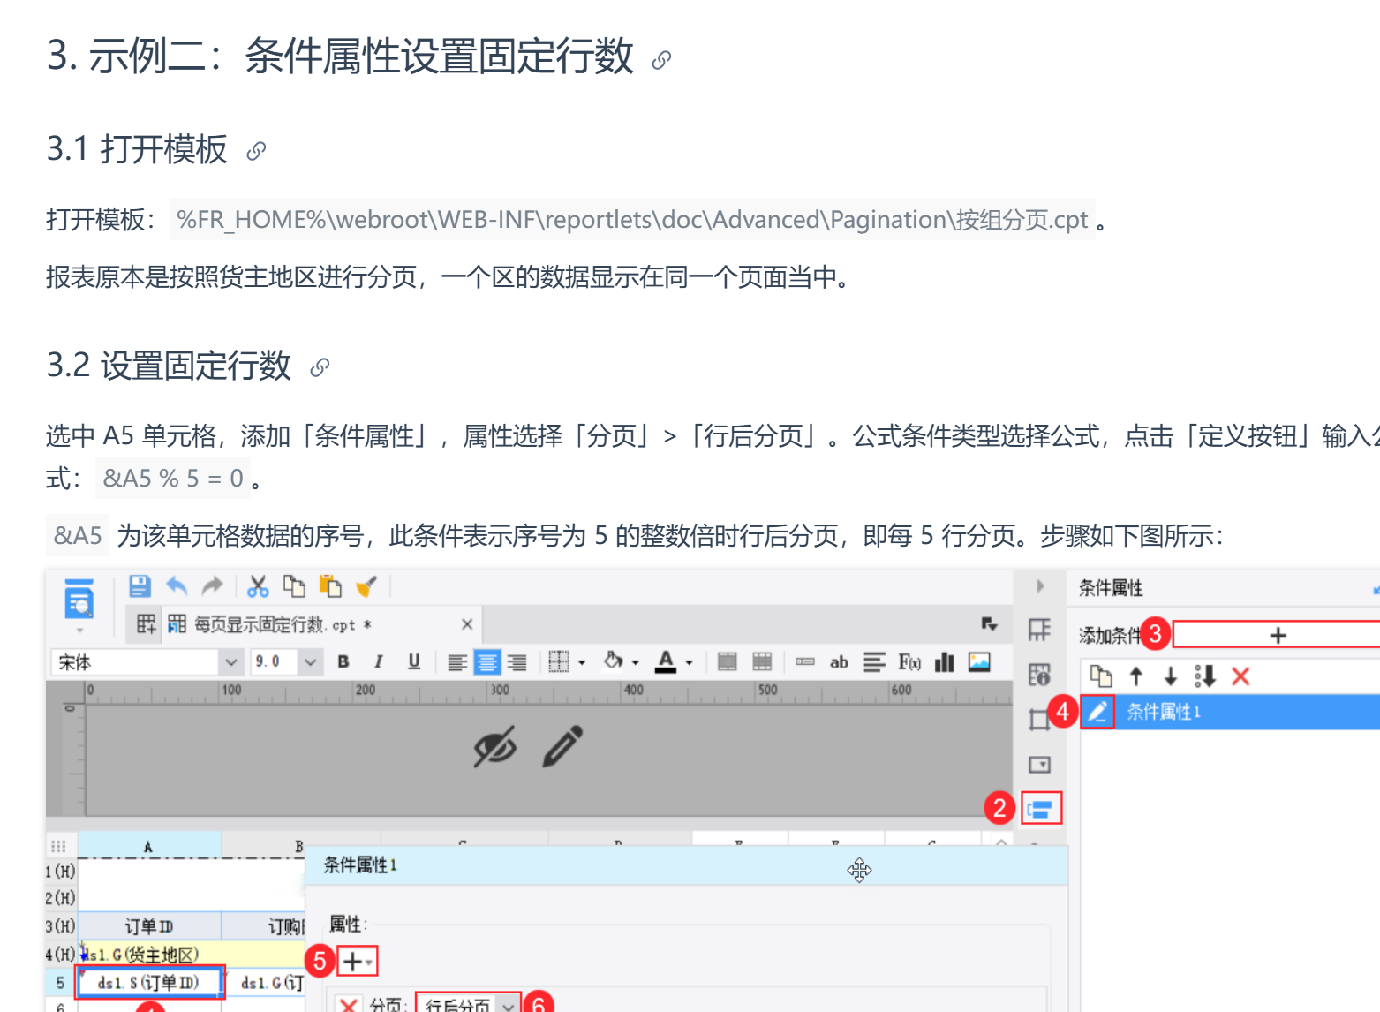This screenshot has height=1012, width=1380.
Task: Open the font color dropdown arrow
Action: pyautogui.click(x=690, y=662)
